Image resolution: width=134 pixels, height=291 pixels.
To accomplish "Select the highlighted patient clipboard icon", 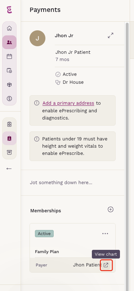I will coord(9,138).
